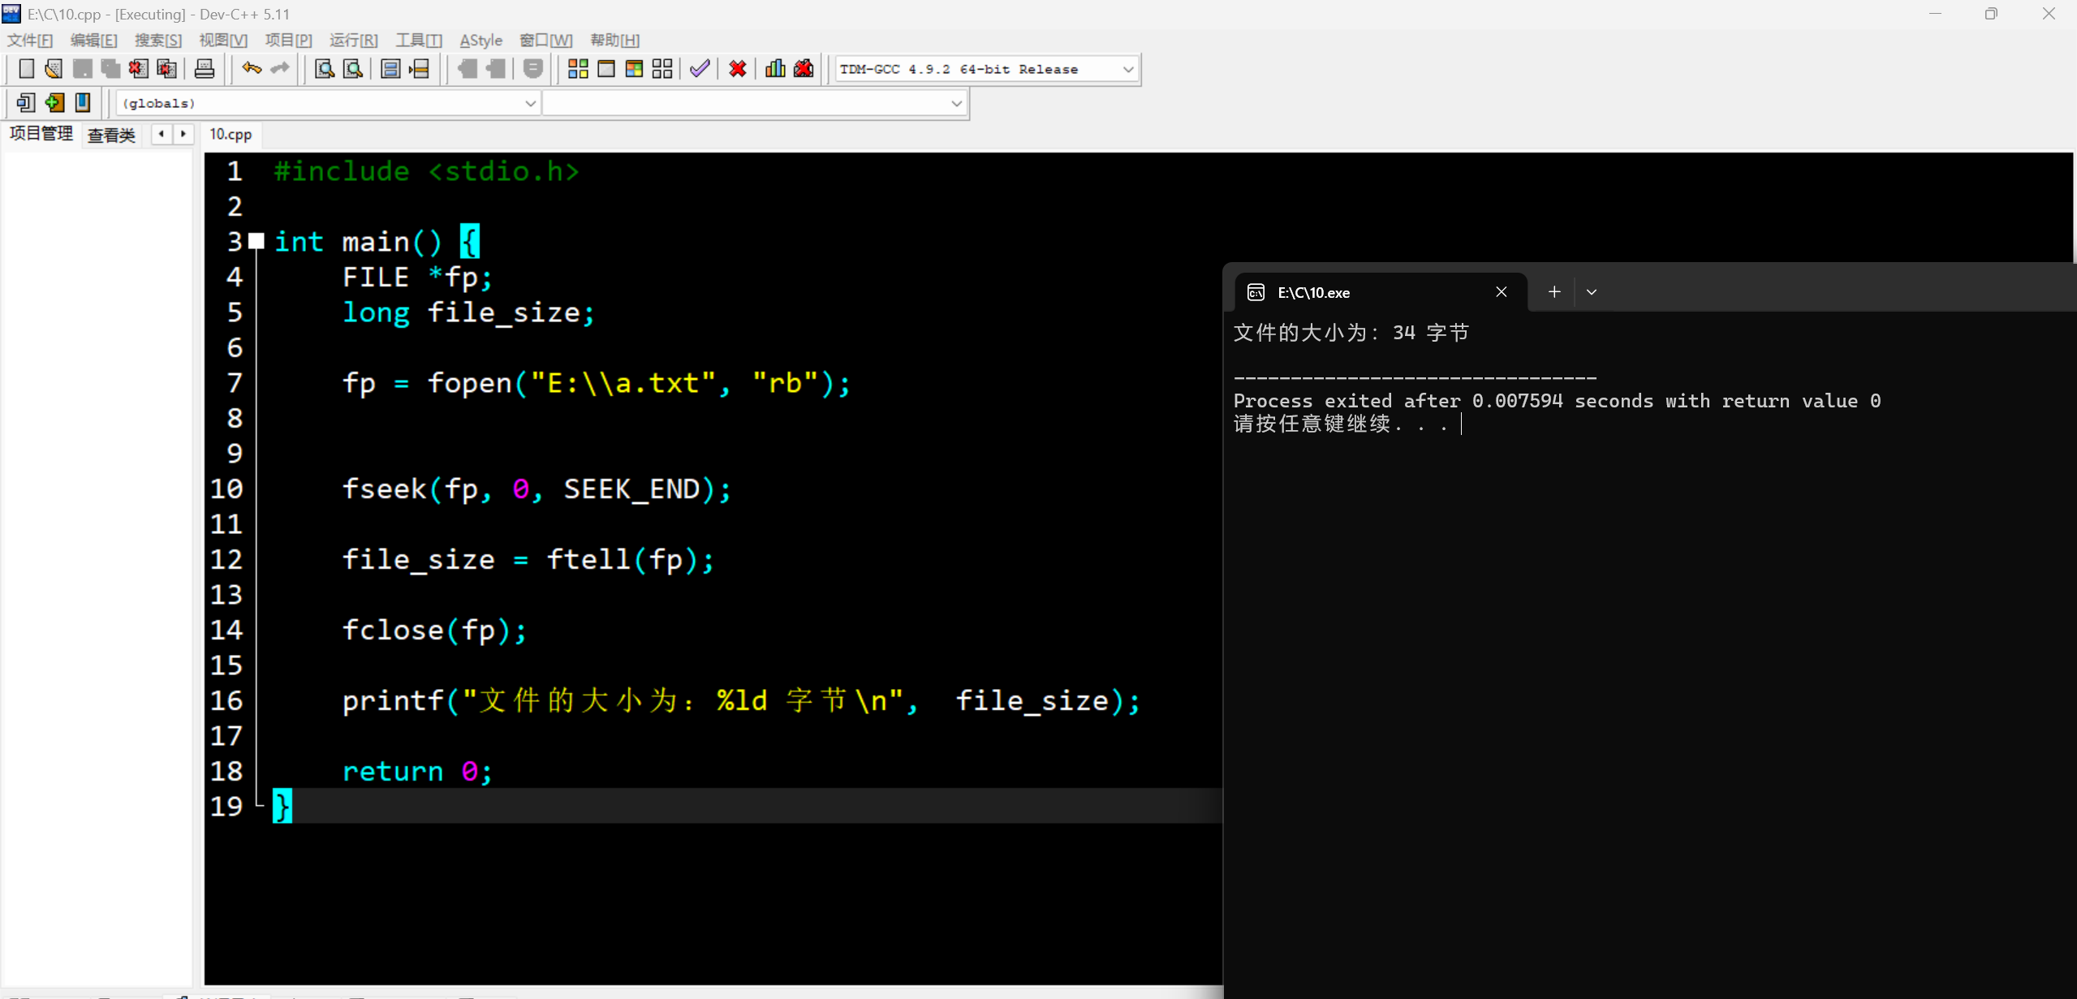Click the Find magnifier icon
Image resolution: width=2077 pixels, height=999 pixels.
(324, 69)
